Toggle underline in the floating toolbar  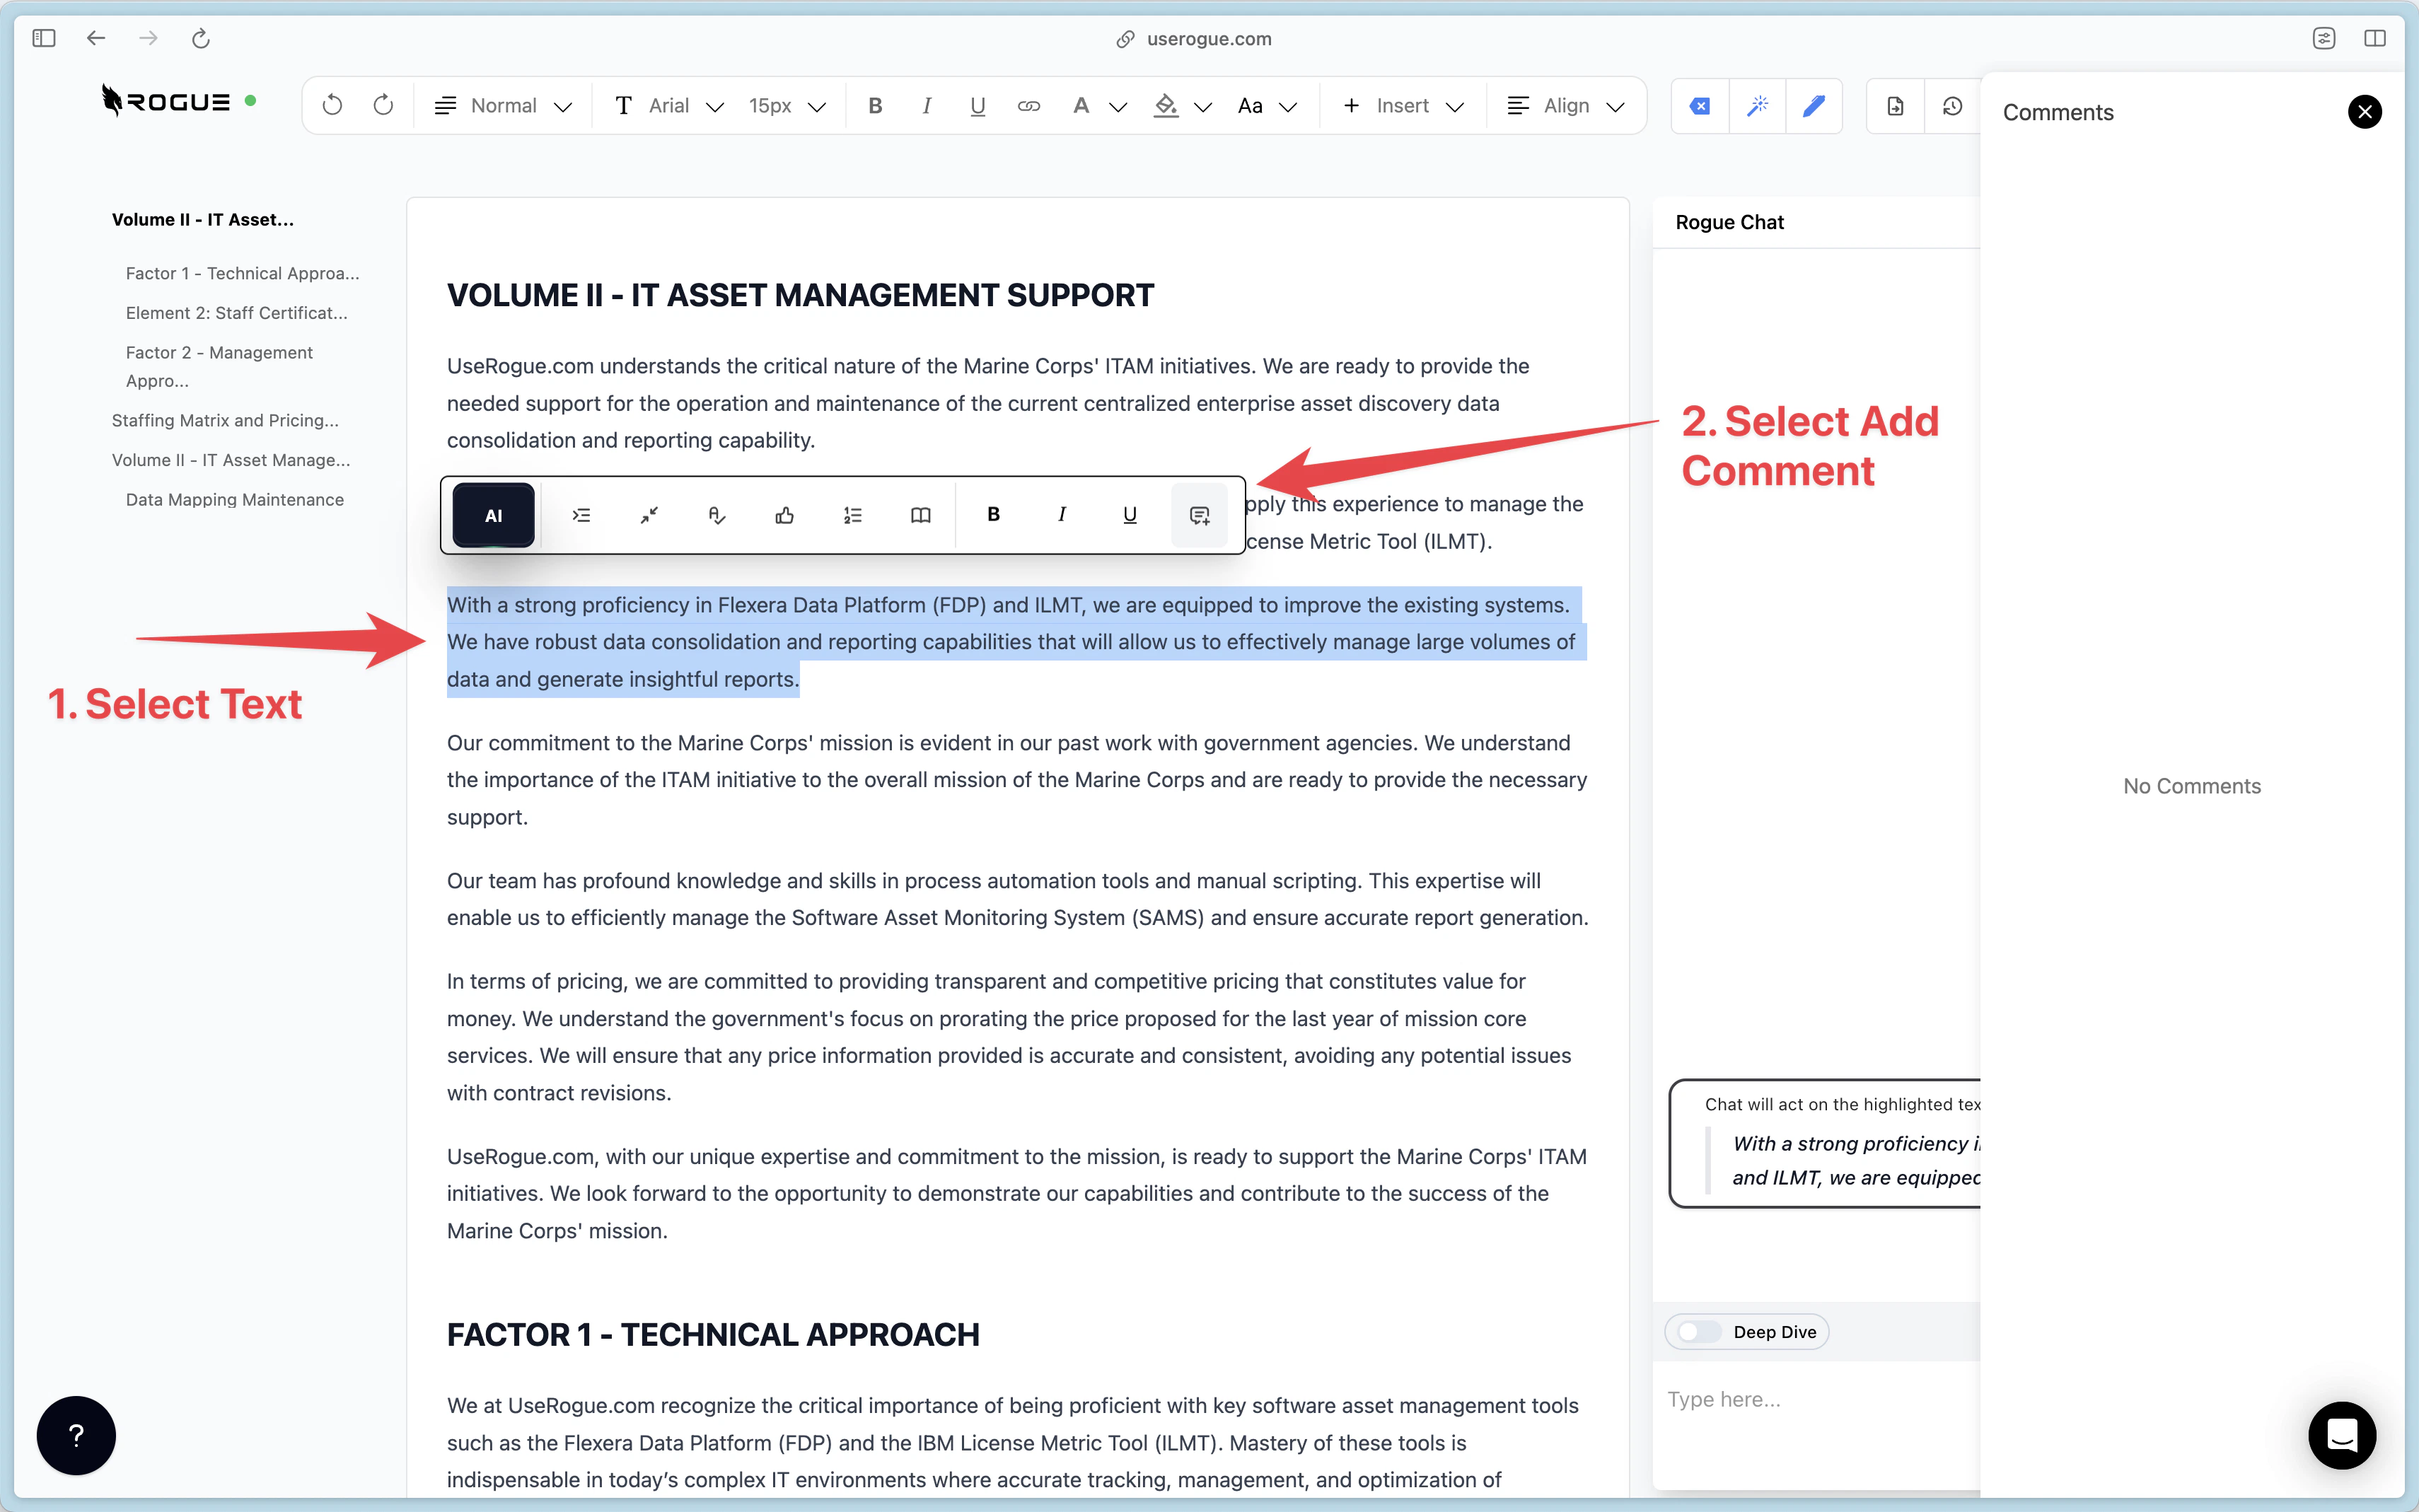(x=1130, y=515)
